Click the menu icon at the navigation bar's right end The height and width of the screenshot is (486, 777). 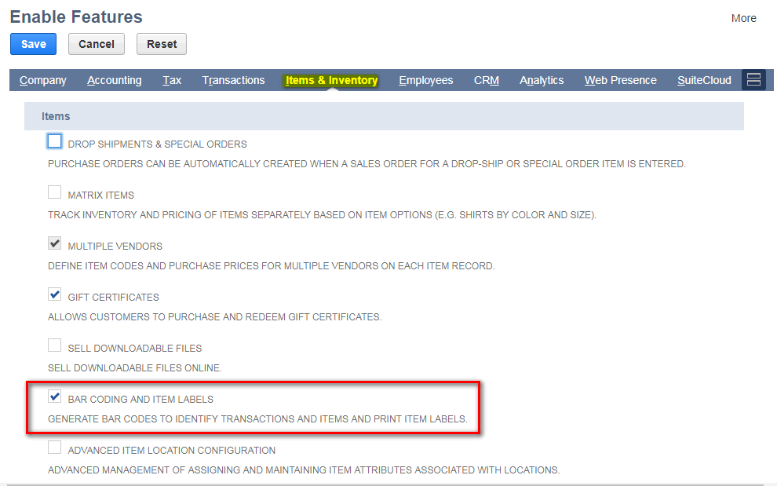pos(753,79)
